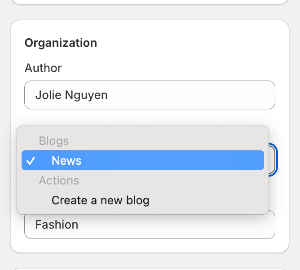Click the Organization section heading

pos(61,43)
